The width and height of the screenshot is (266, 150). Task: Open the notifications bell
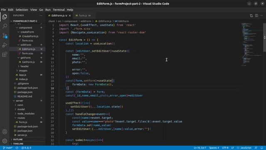pos(262,148)
